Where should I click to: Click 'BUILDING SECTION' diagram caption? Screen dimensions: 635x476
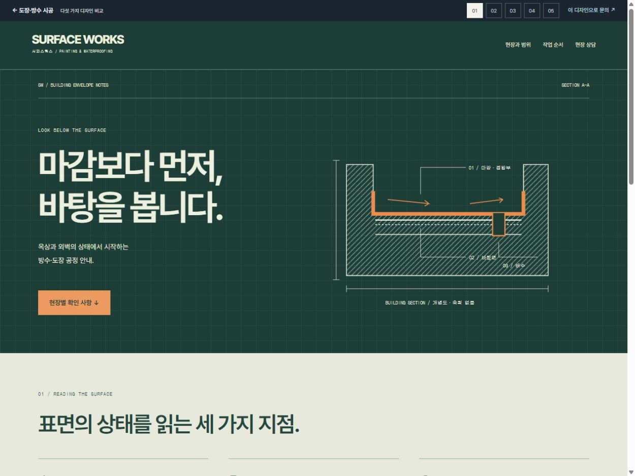click(x=430, y=303)
